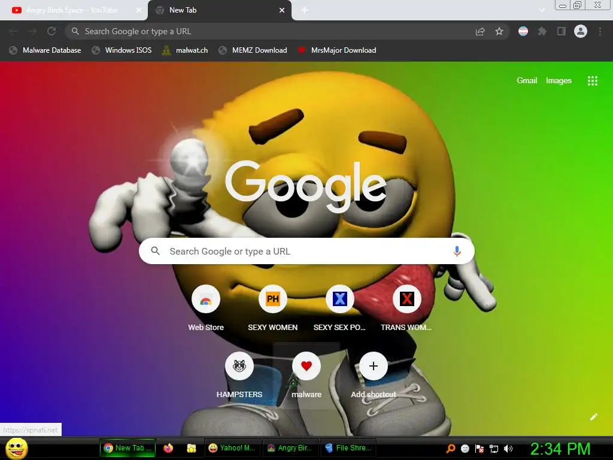Open the HAMPSTERS shortcut
613x460 pixels.
tap(239, 376)
